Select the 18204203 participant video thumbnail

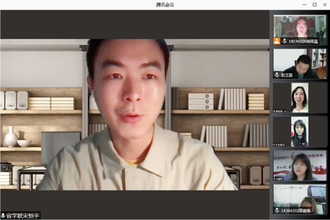[x=300, y=199]
